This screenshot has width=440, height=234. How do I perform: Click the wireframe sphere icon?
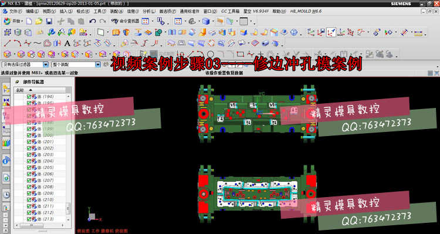click(294, 32)
